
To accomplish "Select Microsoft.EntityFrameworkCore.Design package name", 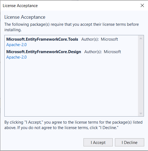I will (x=44, y=52).
